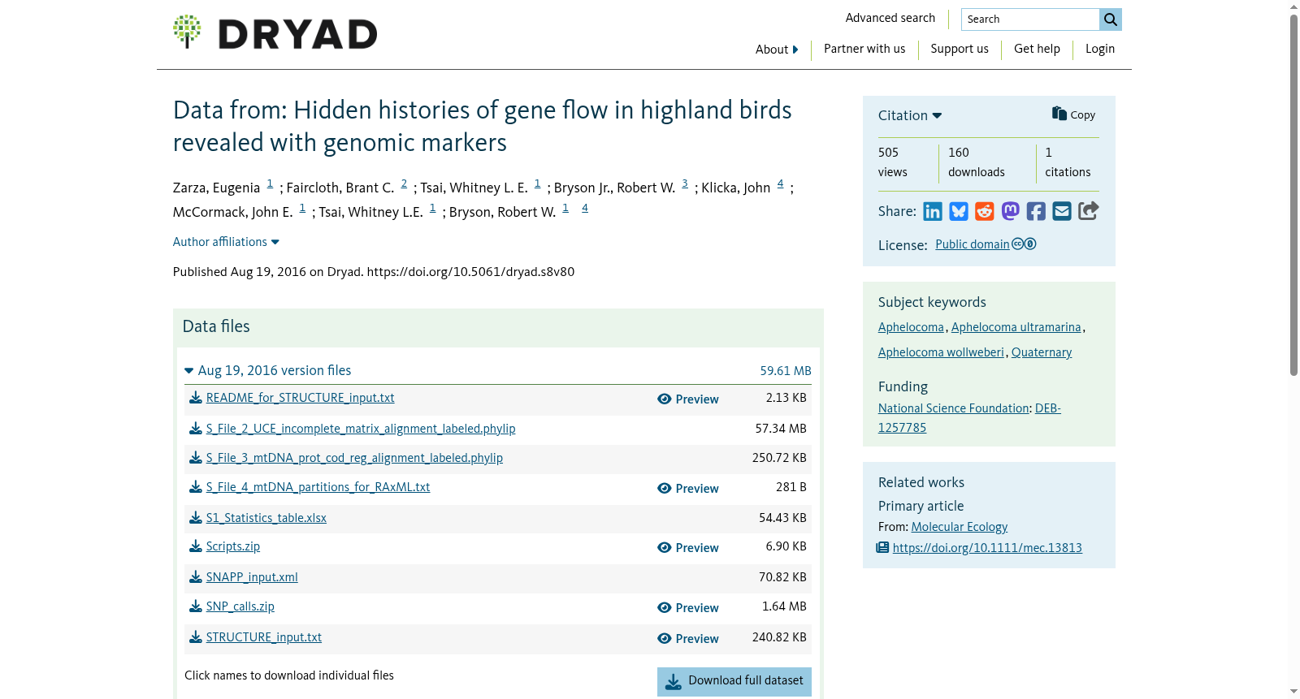Preview STRUCTURE_input.txt

[x=688, y=639]
